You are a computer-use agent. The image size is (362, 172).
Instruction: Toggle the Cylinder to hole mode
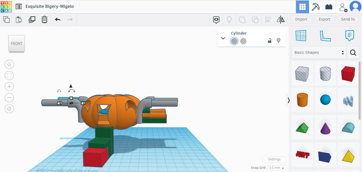243,41
